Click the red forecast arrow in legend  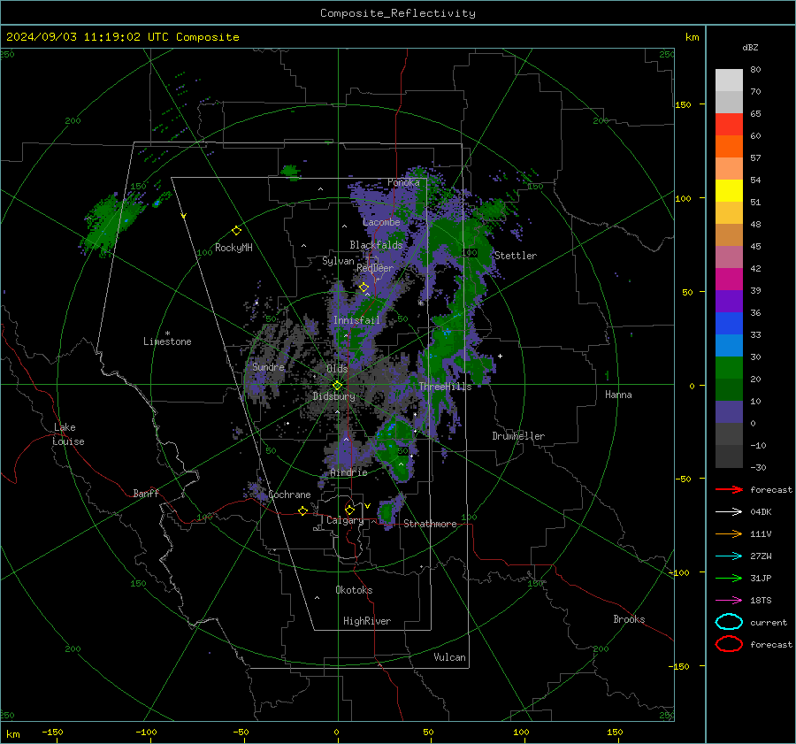(729, 489)
